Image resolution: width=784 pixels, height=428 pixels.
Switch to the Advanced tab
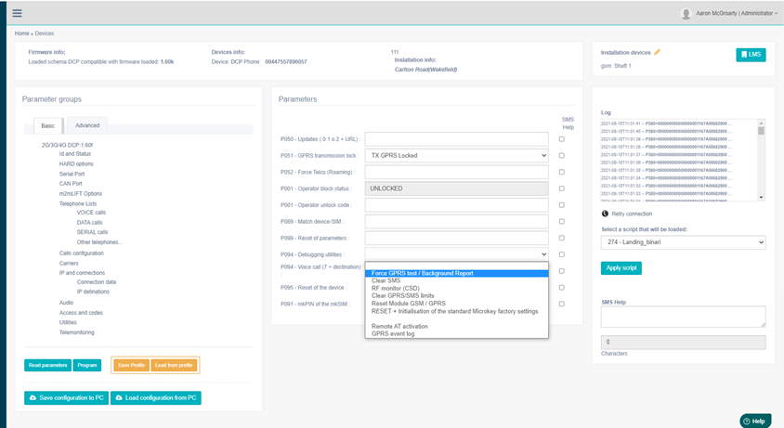tap(87, 125)
